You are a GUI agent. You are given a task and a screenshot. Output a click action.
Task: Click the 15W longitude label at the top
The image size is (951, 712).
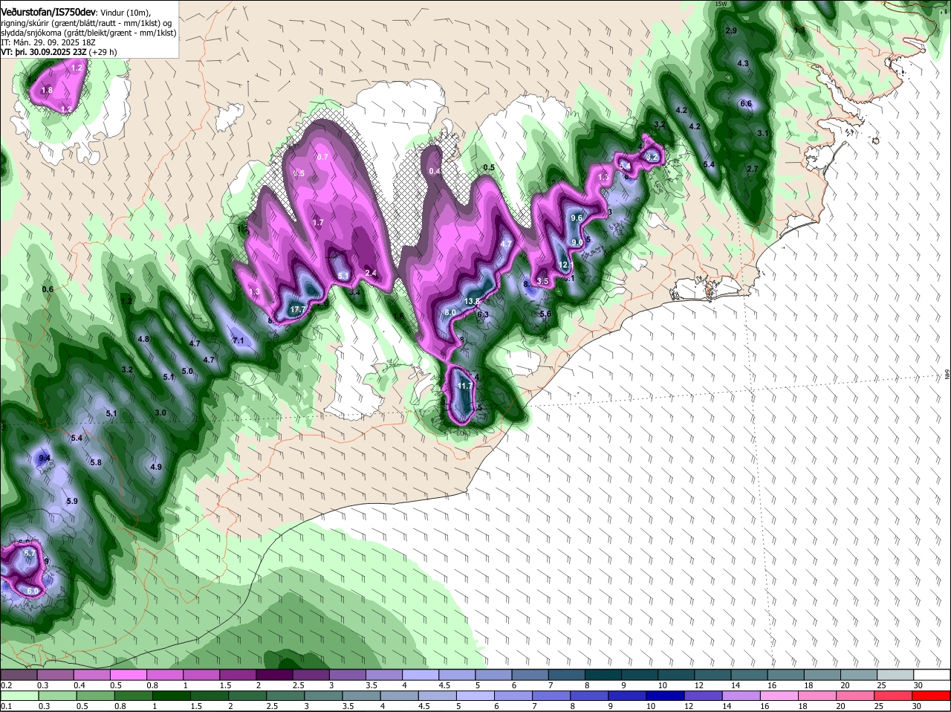(x=719, y=4)
